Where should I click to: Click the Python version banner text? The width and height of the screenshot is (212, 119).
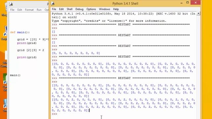124,16
